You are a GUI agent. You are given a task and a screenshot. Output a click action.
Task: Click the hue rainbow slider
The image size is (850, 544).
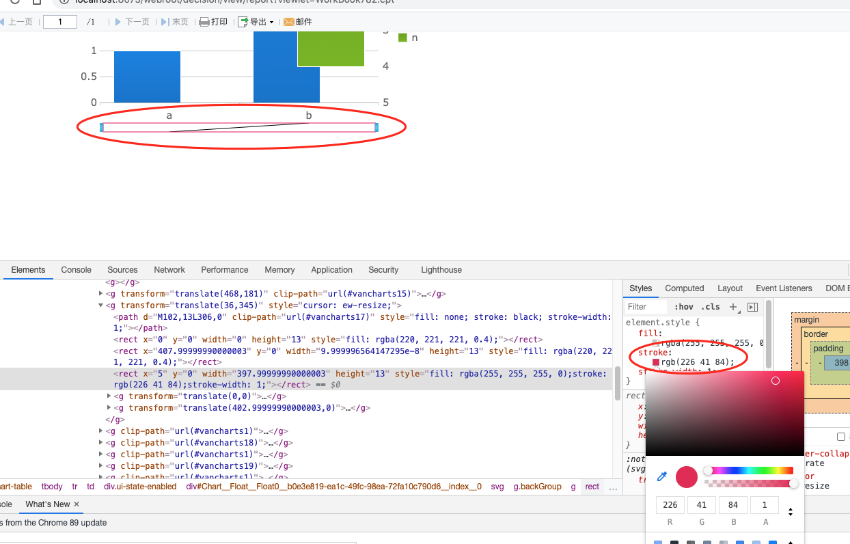pos(750,470)
